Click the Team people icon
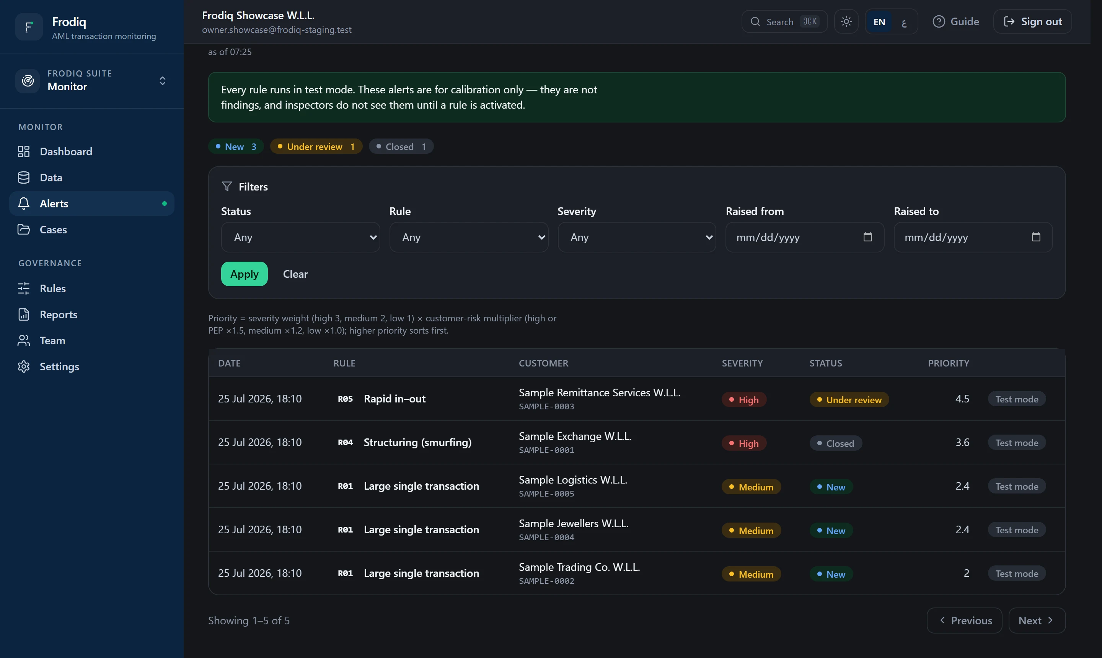Screen dimensions: 1102x658 (23, 340)
